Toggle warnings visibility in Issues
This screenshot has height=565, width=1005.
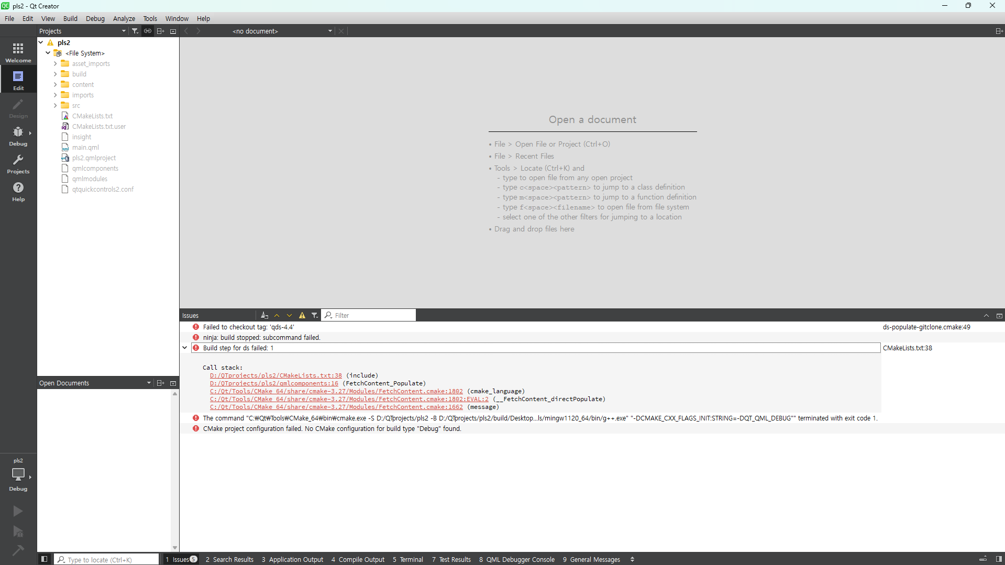tap(302, 315)
